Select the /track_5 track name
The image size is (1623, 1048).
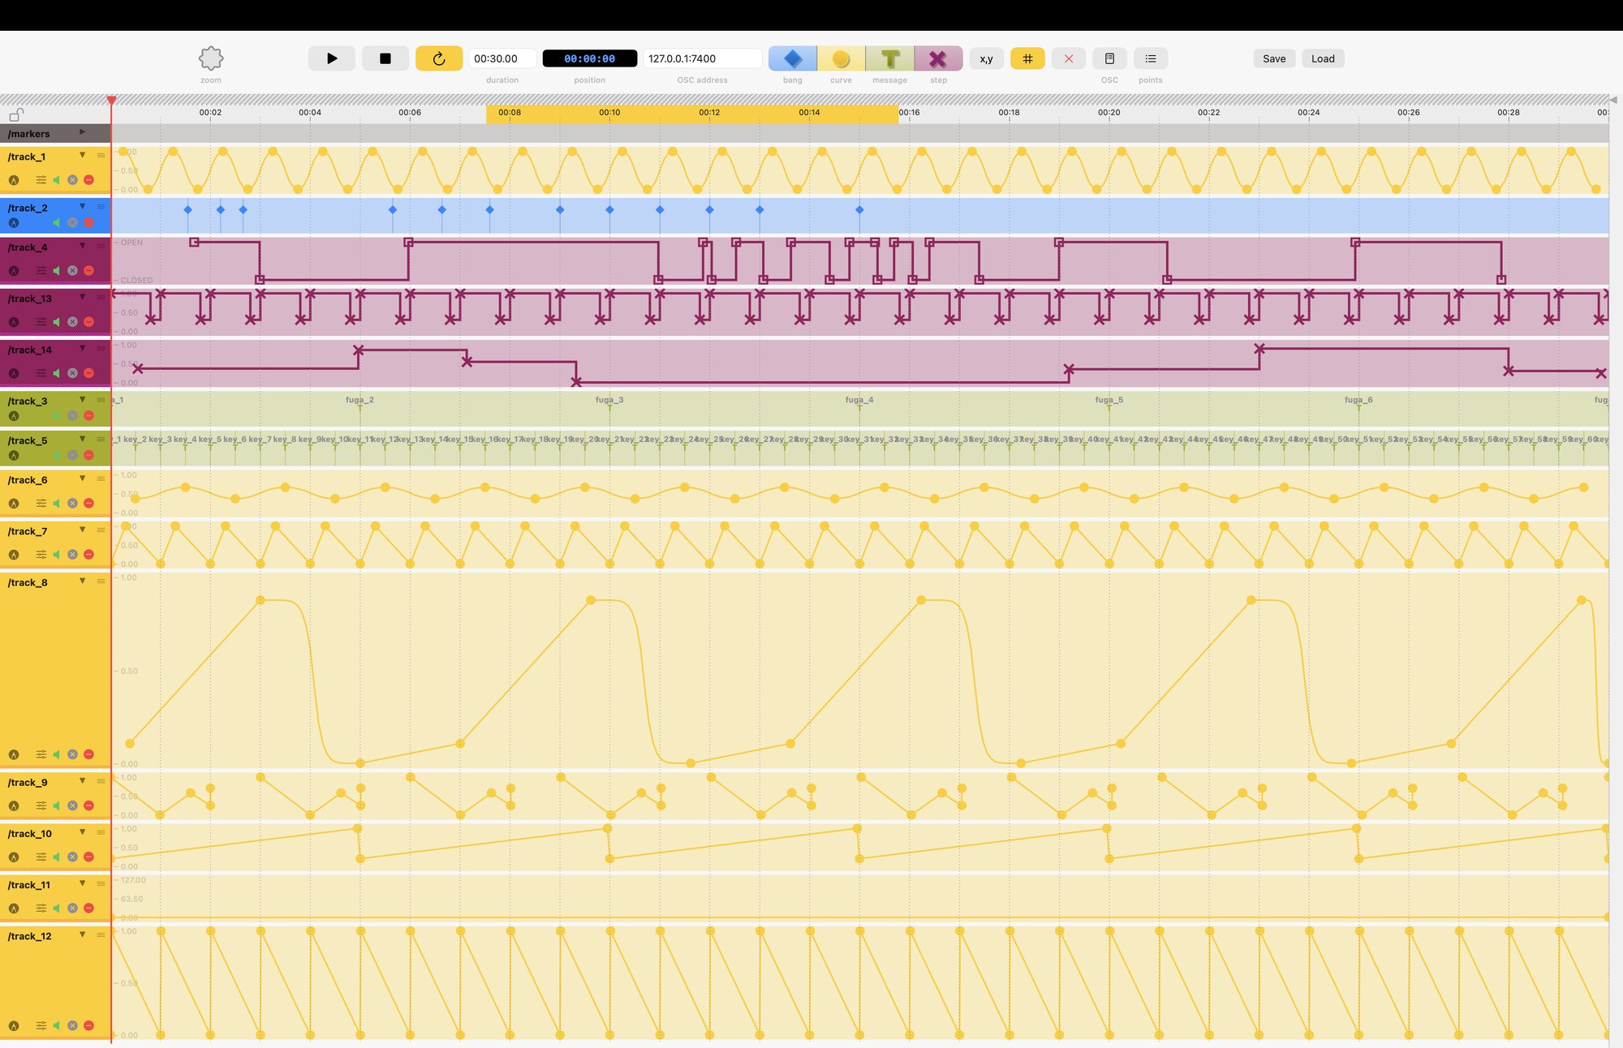[x=28, y=440]
